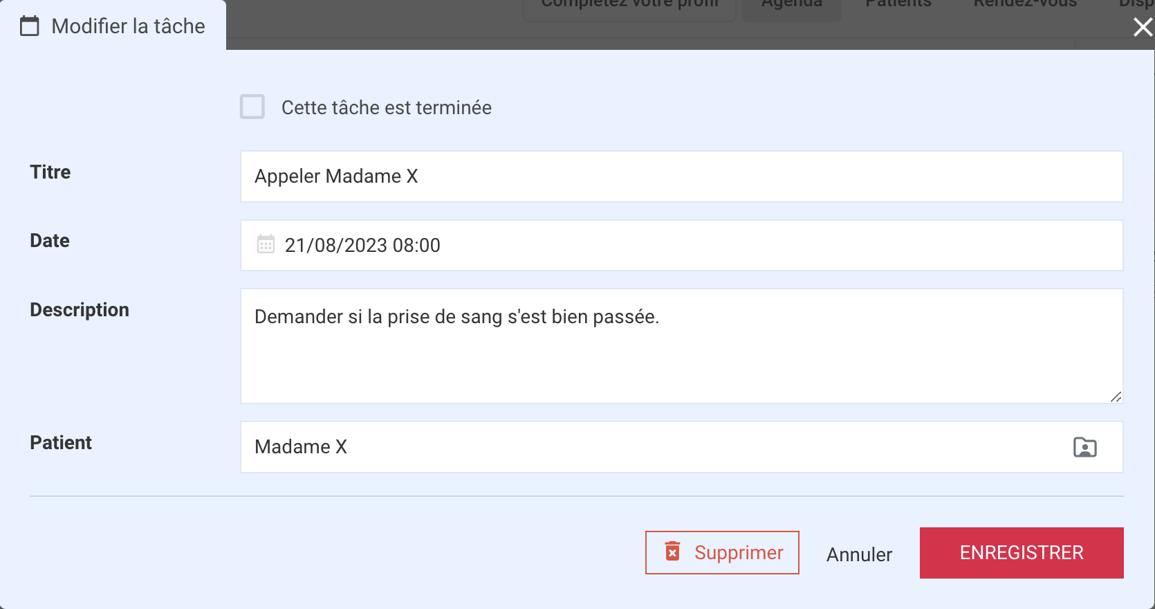Click the Description box resize handle
Screen dimensions: 1155x609
pyautogui.click(x=1116, y=397)
